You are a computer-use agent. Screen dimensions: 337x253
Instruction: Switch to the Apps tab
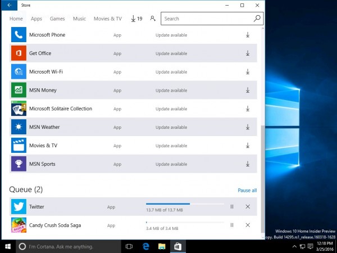coord(37,19)
